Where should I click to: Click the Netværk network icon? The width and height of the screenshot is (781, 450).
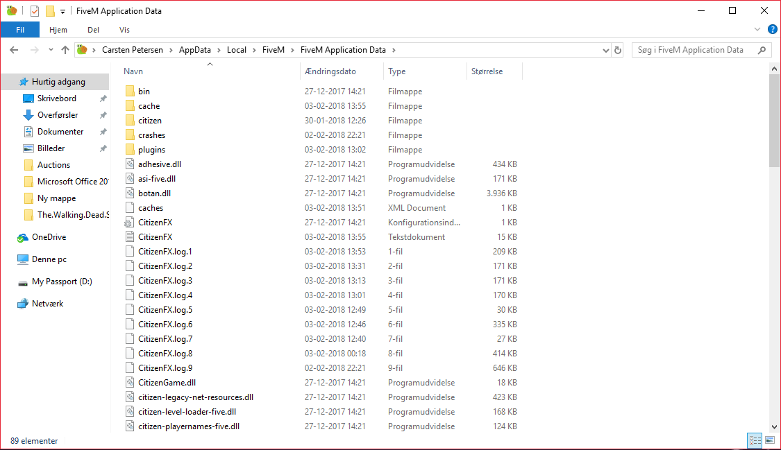pos(22,304)
